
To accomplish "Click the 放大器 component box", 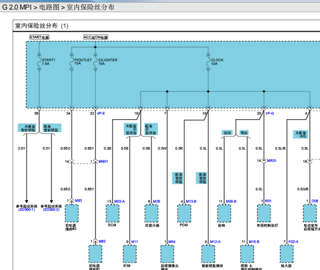I will (287, 254).
